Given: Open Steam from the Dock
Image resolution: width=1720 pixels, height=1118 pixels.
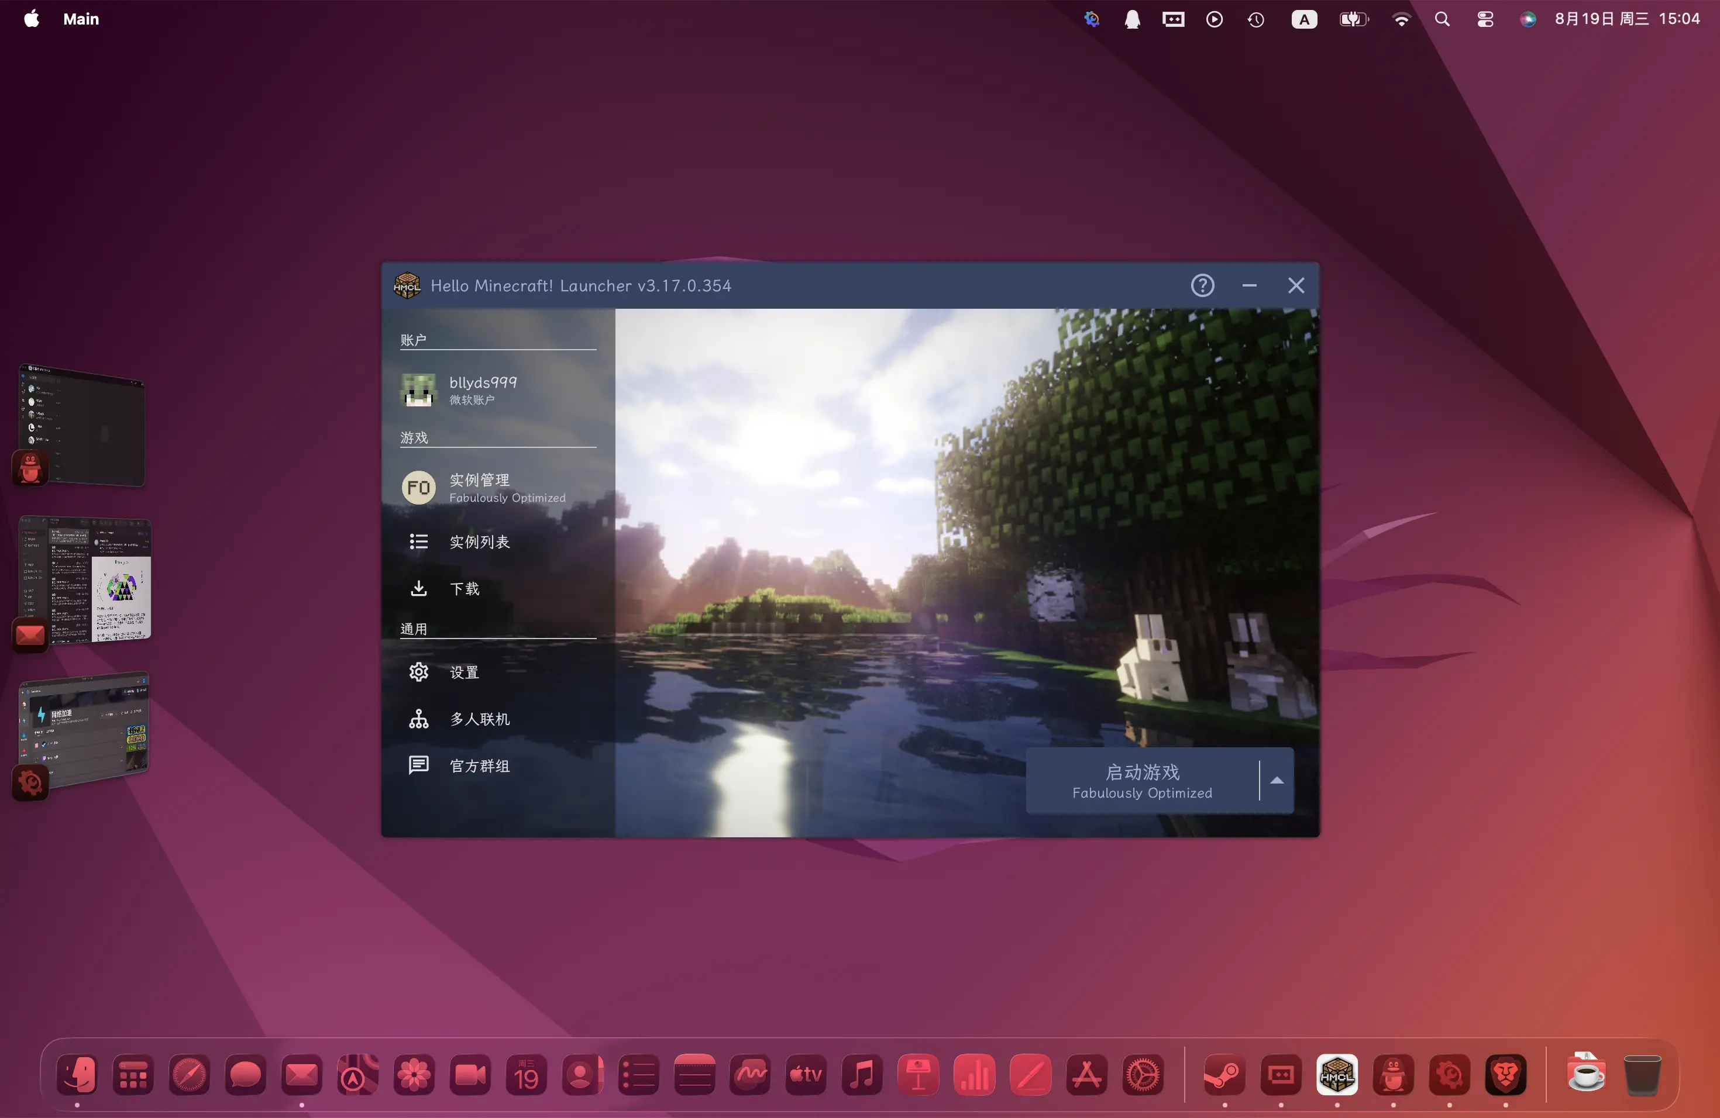Looking at the screenshot, I should [1225, 1075].
